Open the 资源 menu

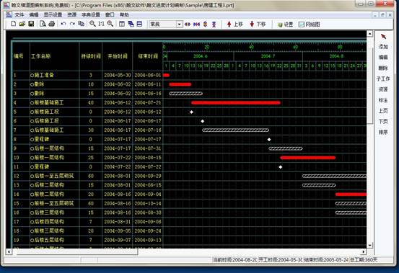[x=72, y=14]
